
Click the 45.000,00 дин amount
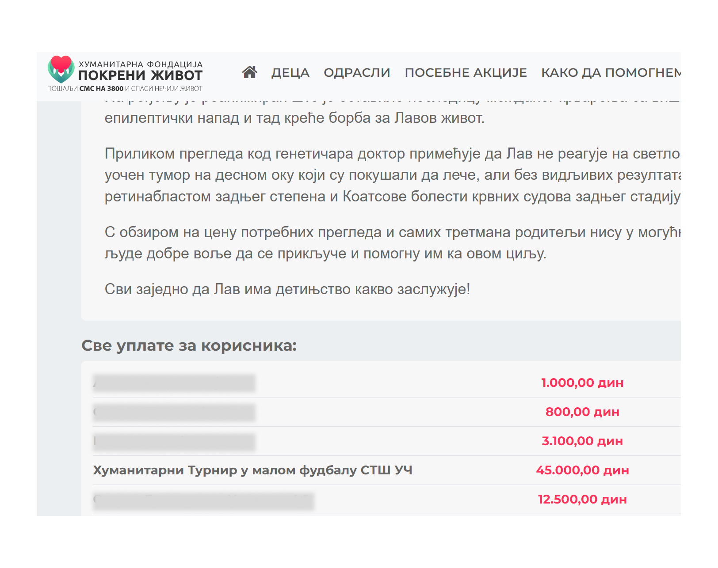click(x=582, y=470)
